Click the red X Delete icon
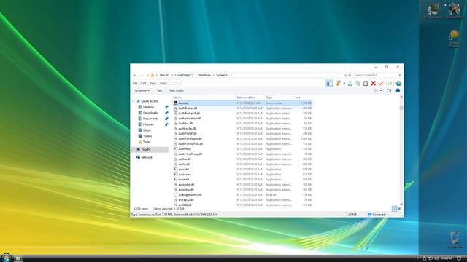The height and width of the screenshot is (262, 467). 373,84
